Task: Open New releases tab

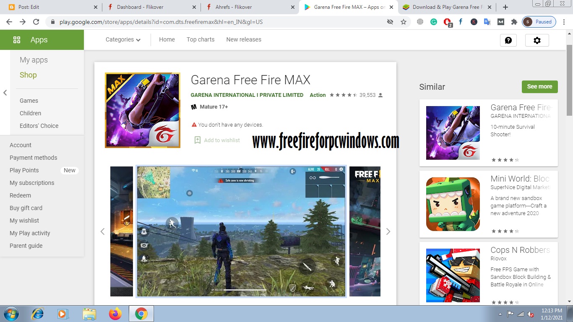Action: point(244,39)
